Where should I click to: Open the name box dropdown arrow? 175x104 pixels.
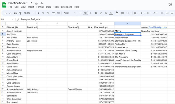point(13,19)
